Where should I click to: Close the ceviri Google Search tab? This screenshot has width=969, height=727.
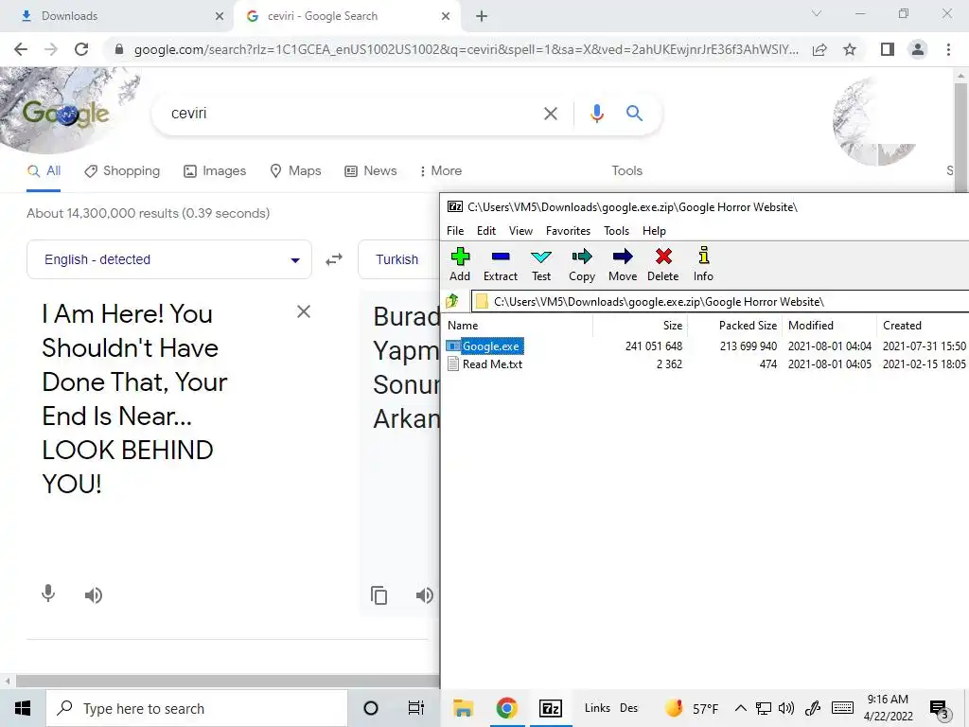(x=446, y=16)
